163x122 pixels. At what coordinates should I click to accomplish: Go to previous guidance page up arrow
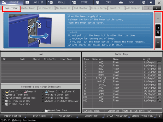[x=158, y=18]
